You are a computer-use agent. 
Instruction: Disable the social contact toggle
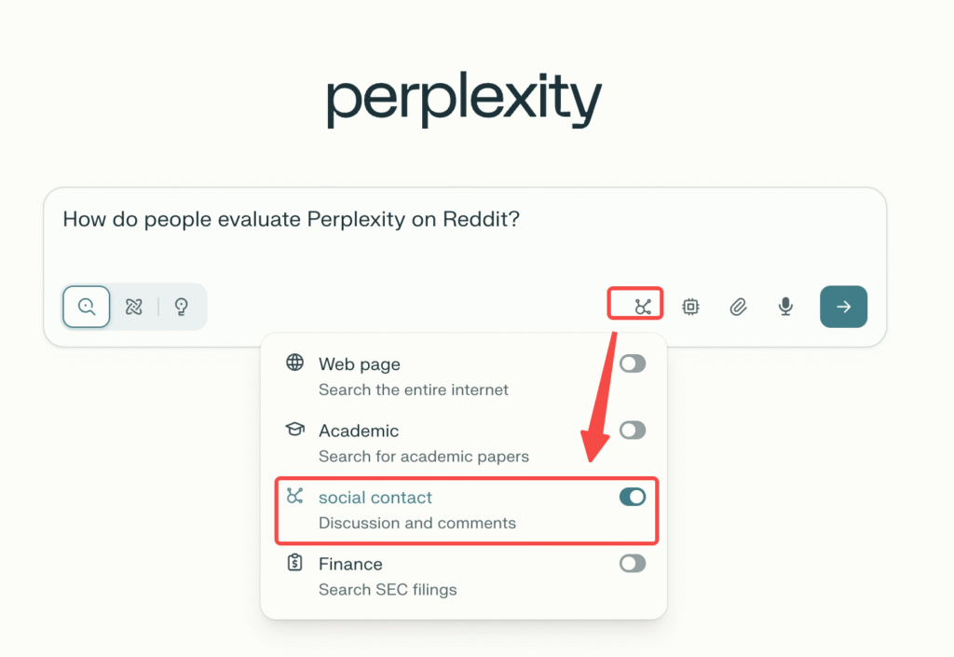(x=632, y=497)
